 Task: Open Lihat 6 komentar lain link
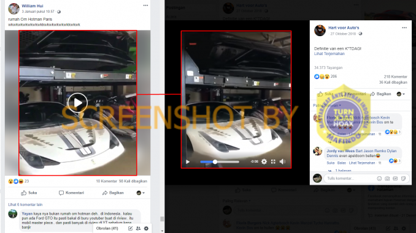(x=25, y=204)
